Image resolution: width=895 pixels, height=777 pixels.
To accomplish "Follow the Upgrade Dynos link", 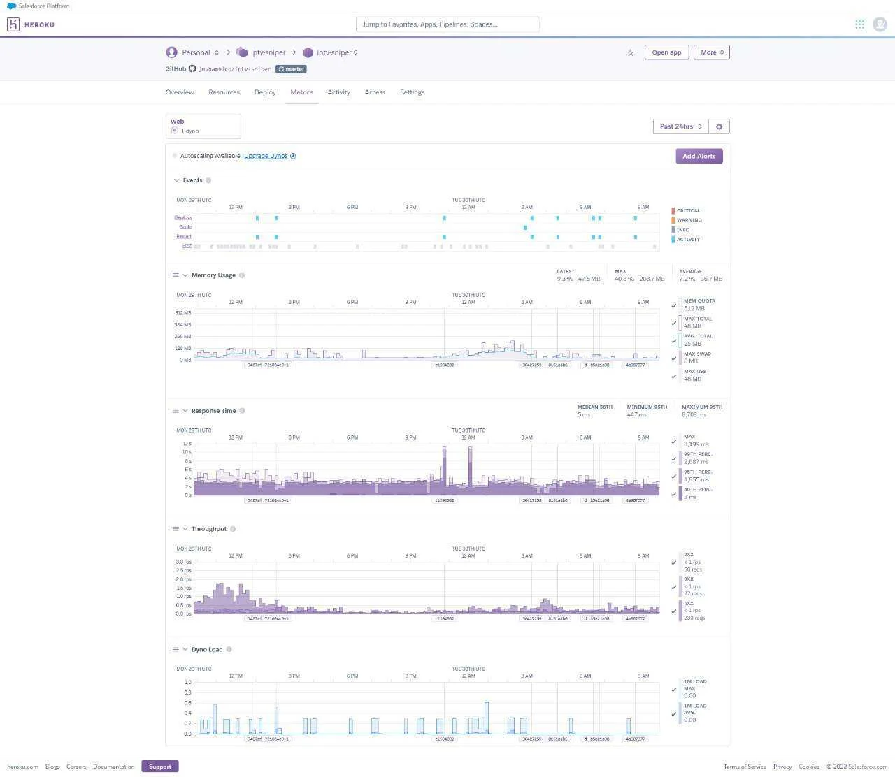I will 270,156.
